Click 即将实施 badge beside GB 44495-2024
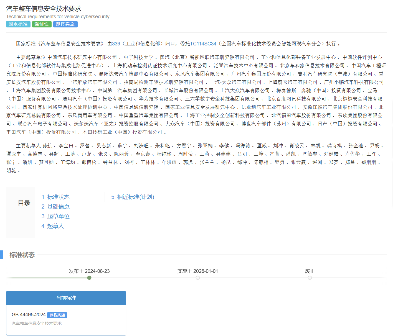The width and height of the screenshot is (393, 336). 57,315
